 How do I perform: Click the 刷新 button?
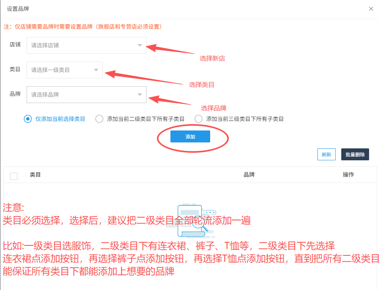click(326, 154)
